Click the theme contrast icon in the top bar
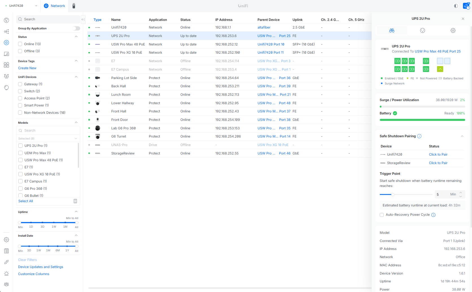 [x=456, y=6]
